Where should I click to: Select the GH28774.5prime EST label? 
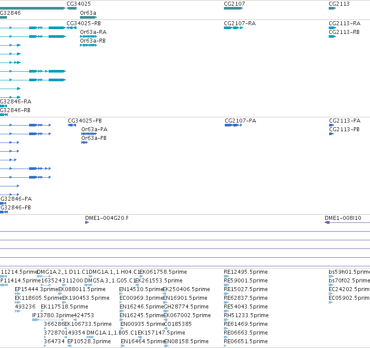186,306
